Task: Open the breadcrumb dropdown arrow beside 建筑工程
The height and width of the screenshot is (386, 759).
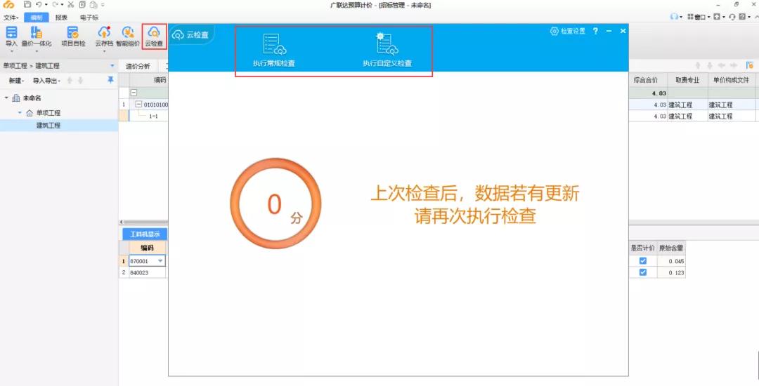Action: (112, 66)
